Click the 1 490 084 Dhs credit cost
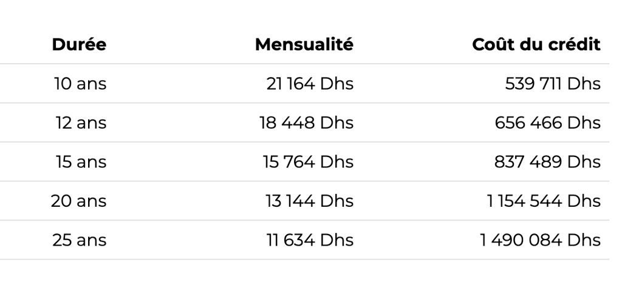The width and height of the screenshot is (622, 285). tap(540, 240)
